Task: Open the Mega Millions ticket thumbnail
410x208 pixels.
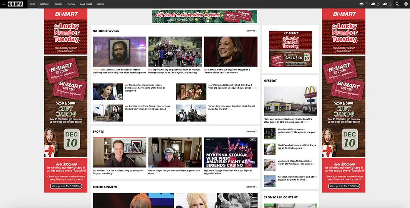Action: [269, 165]
